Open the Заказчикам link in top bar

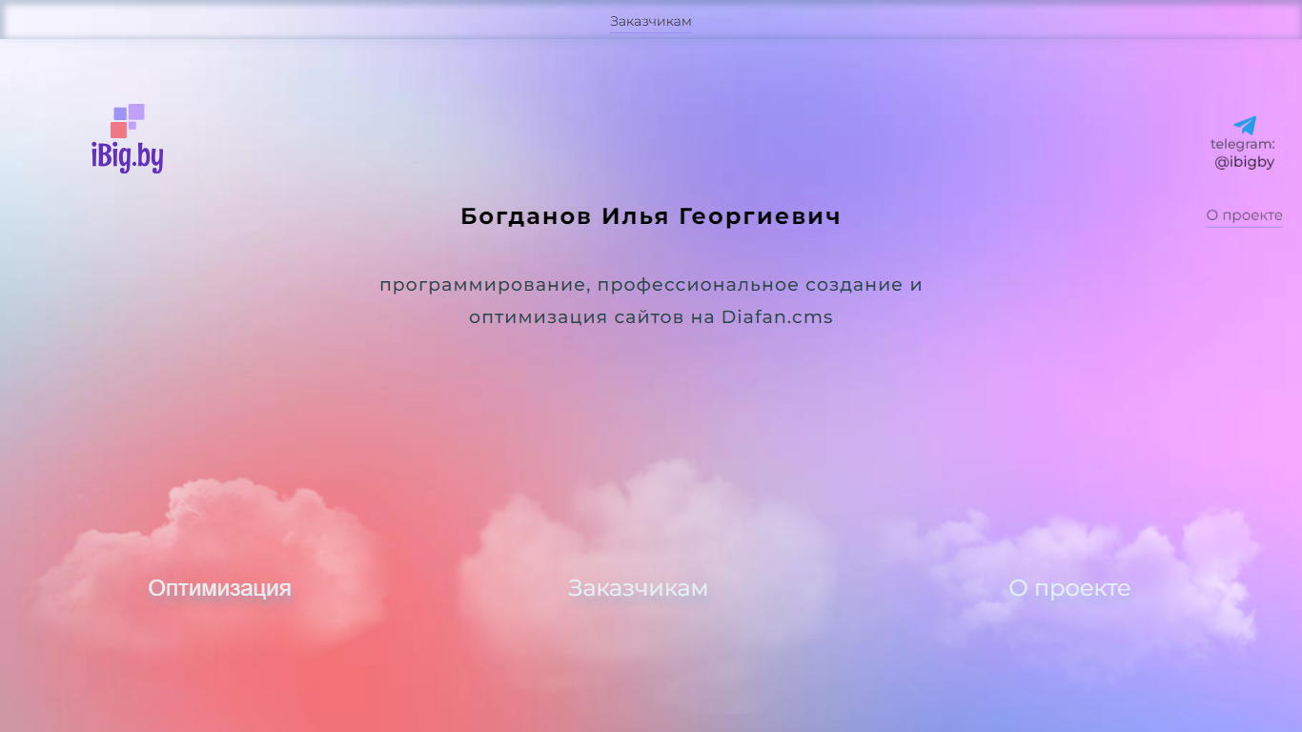click(651, 21)
